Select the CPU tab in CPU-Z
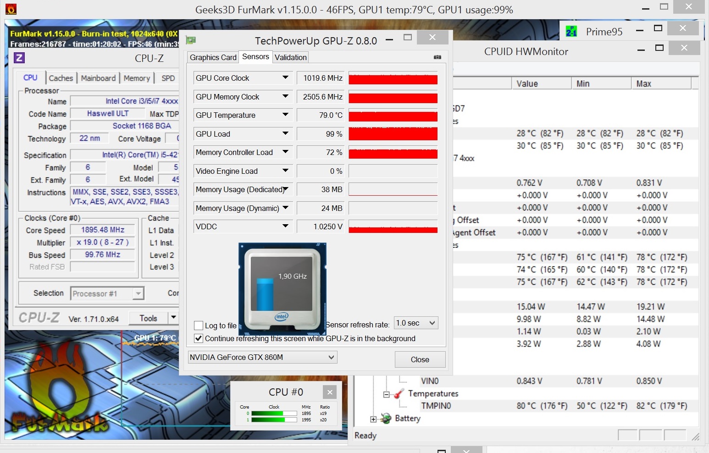Screen dimensions: 709x453 click(31, 77)
